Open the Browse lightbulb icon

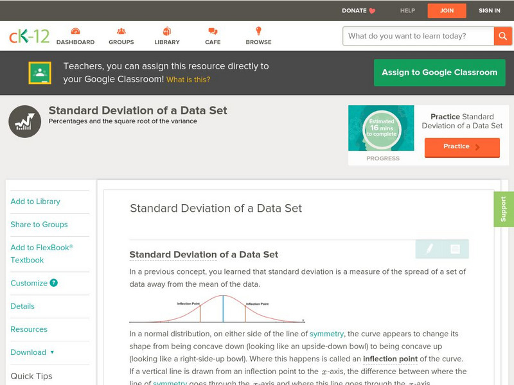(x=259, y=31)
